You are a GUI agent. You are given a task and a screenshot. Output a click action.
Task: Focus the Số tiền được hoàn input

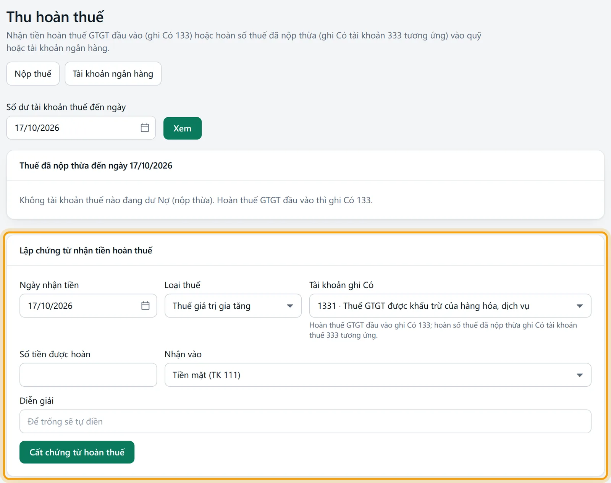(x=88, y=375)
